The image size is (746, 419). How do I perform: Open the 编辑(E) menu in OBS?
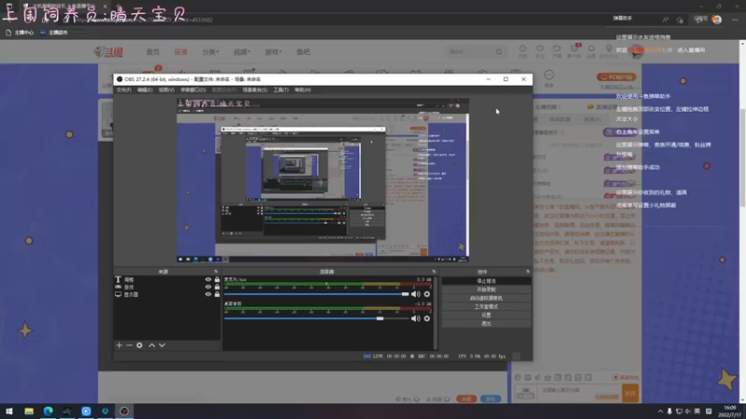145,89
